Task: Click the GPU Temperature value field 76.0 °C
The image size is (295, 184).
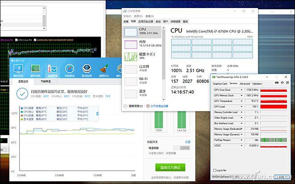Action: click(x=252, y=101)
